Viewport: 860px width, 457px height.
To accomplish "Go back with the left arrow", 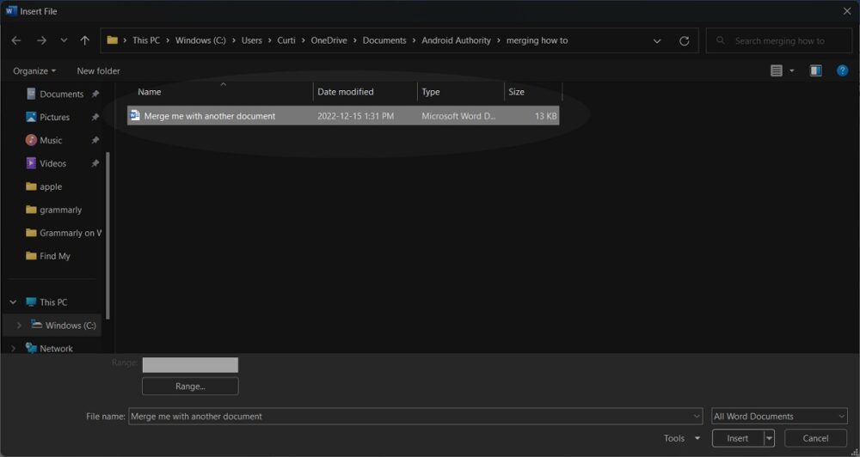I will 15,40.
